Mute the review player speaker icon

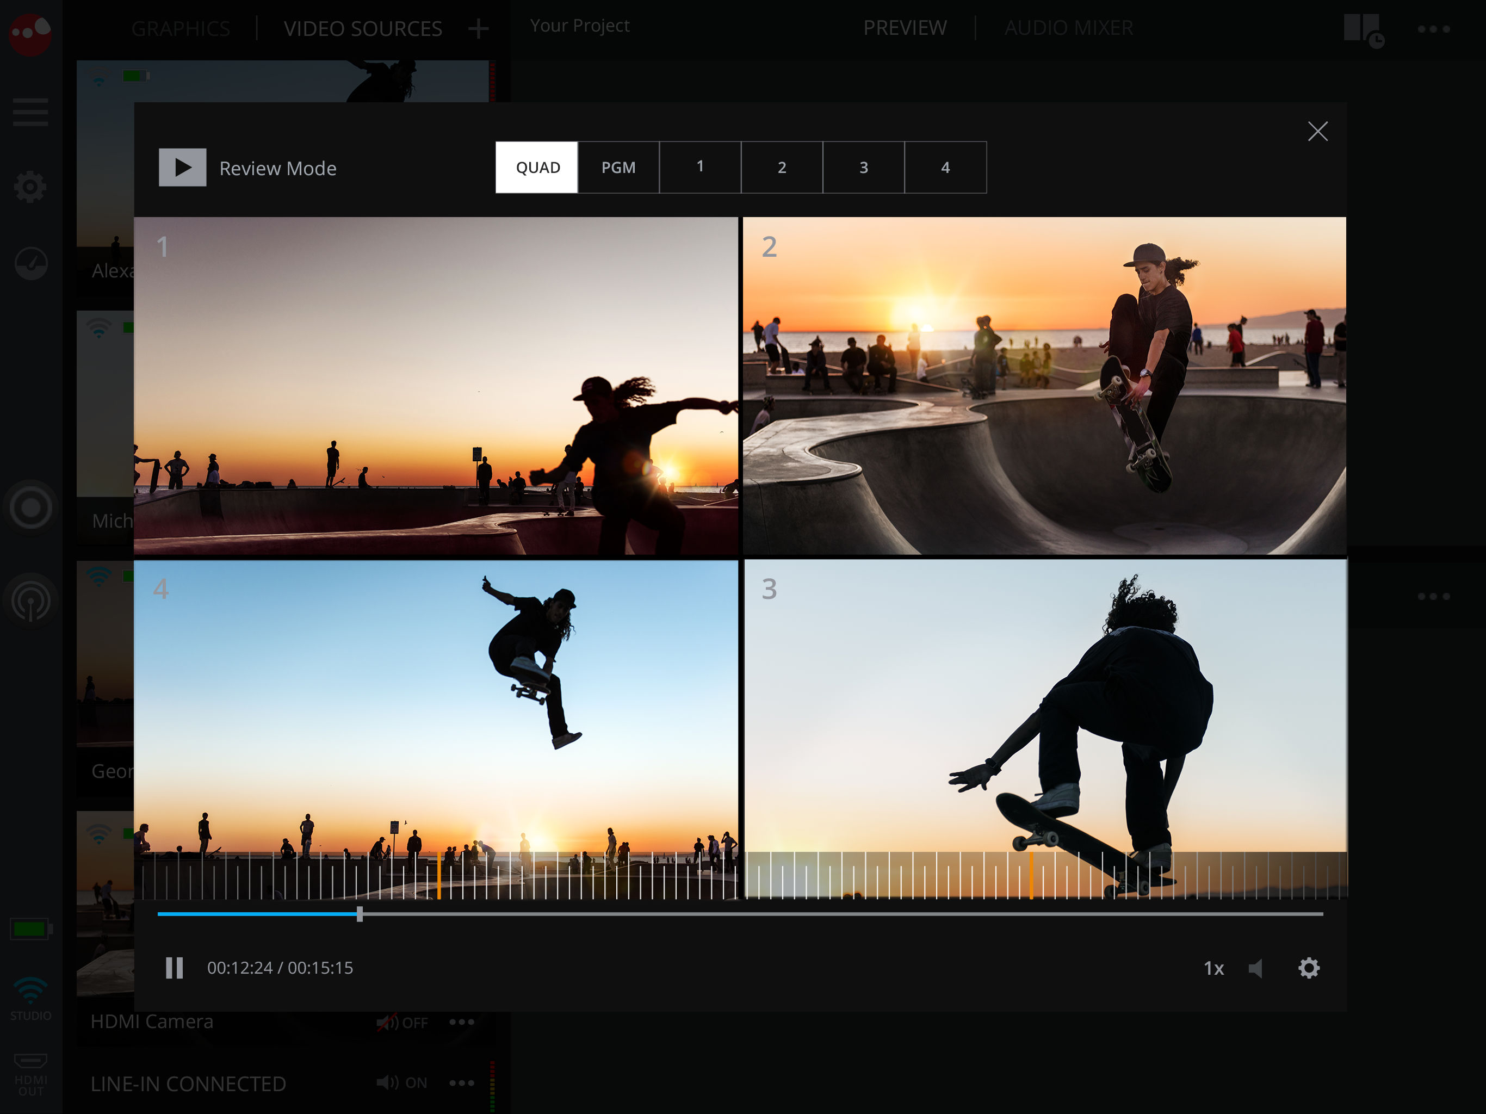[x=1255, y=968]
